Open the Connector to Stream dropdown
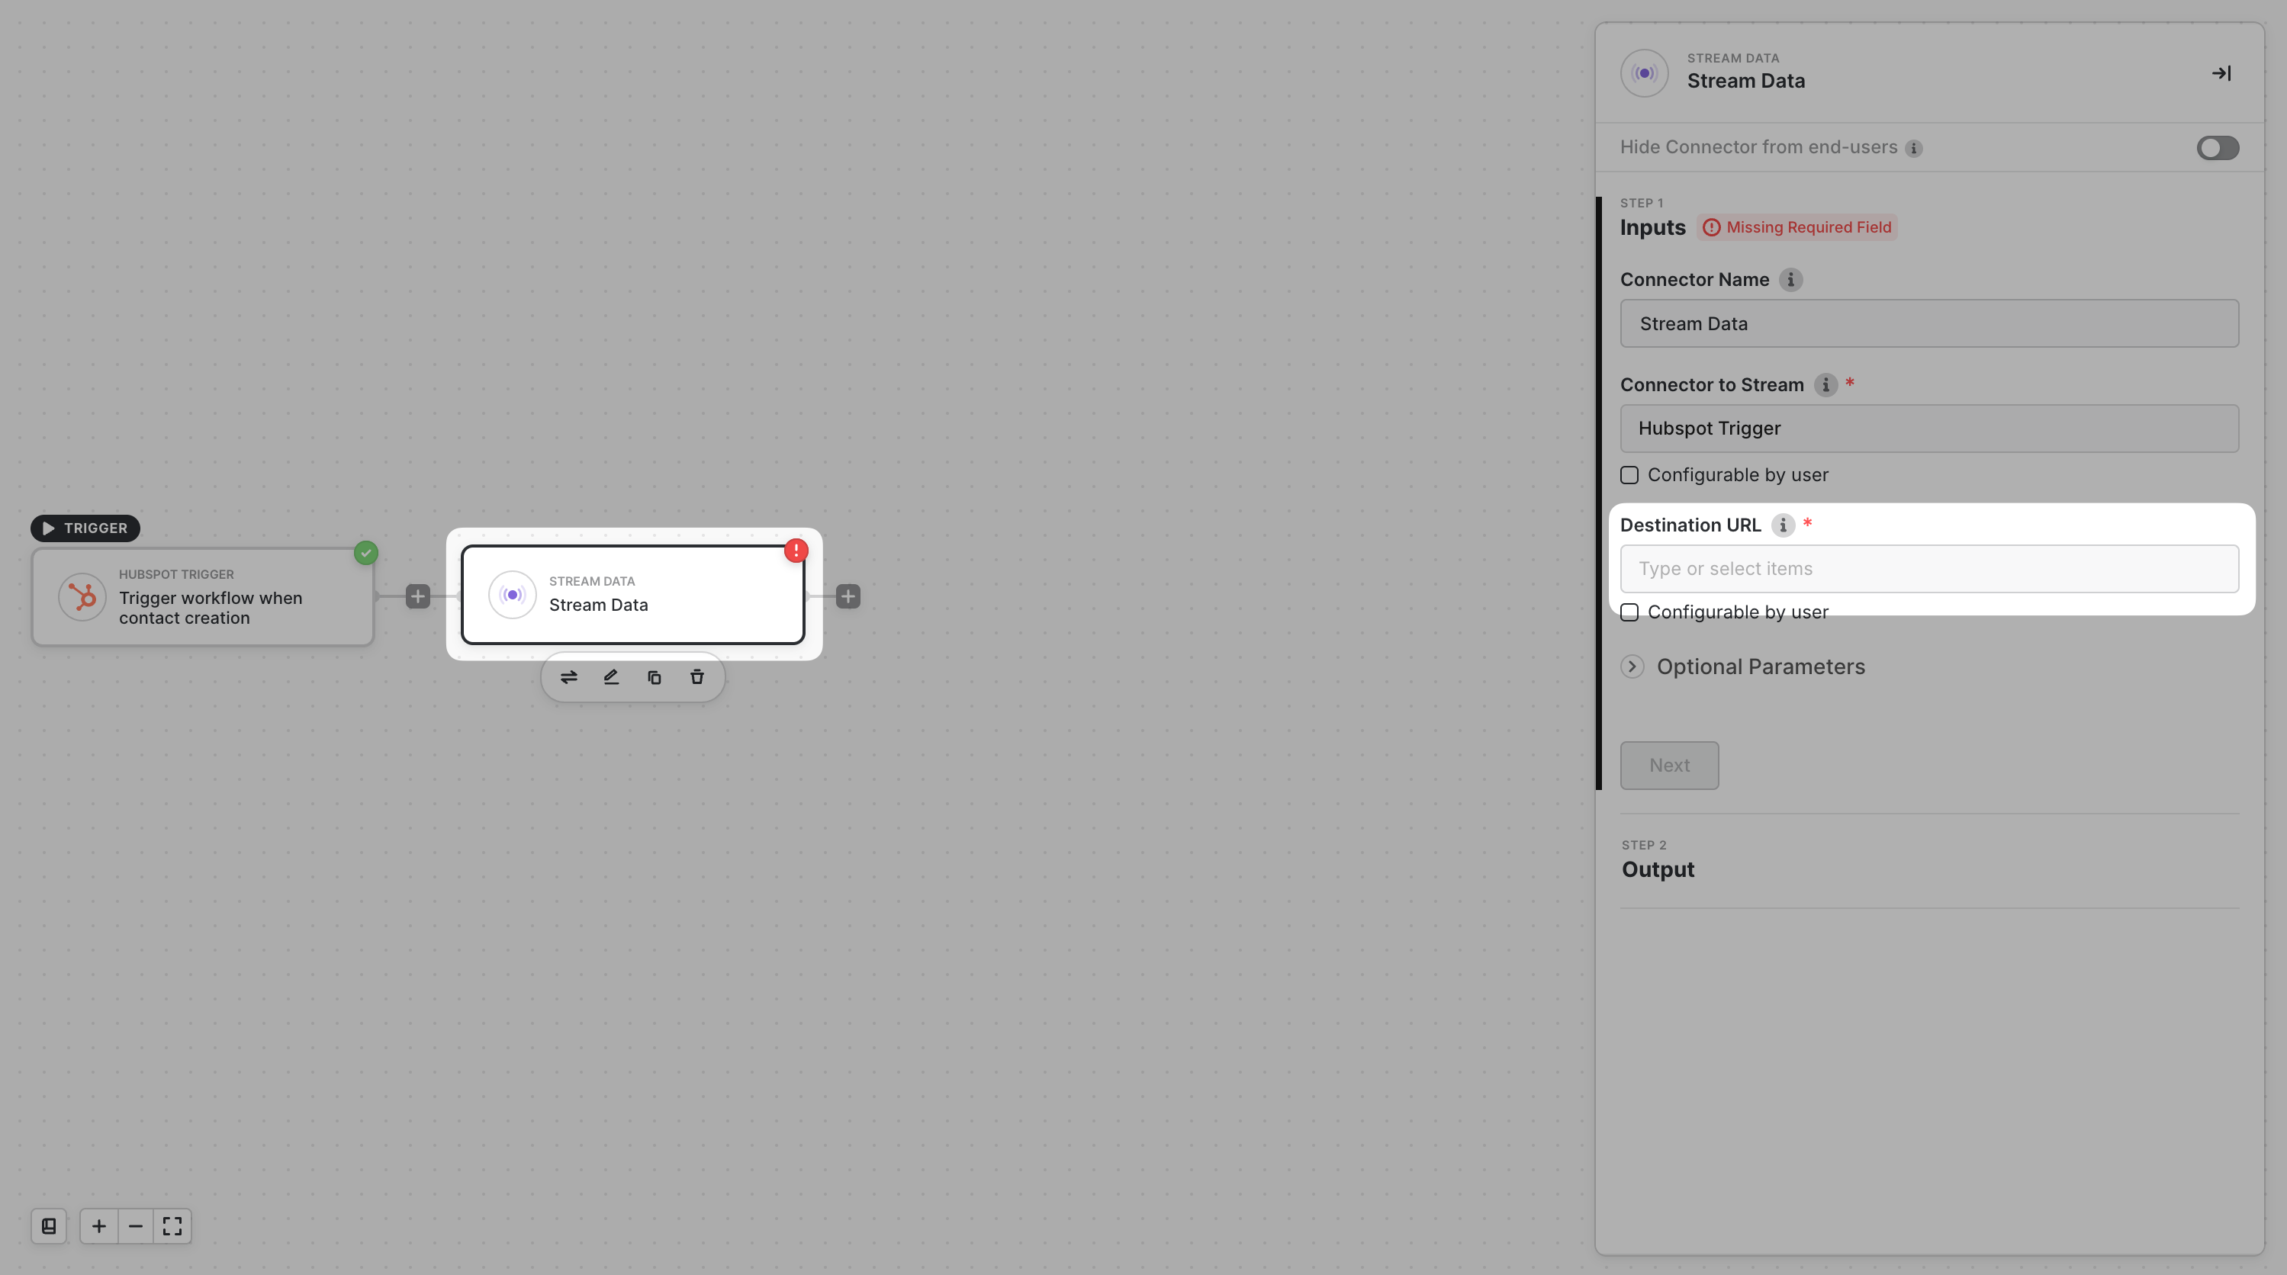 click(x=1928, y=429)
